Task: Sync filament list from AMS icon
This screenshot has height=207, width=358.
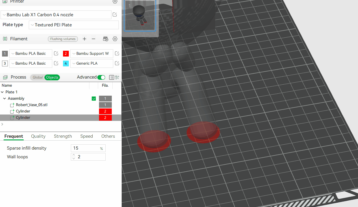Action: [105, 39]
